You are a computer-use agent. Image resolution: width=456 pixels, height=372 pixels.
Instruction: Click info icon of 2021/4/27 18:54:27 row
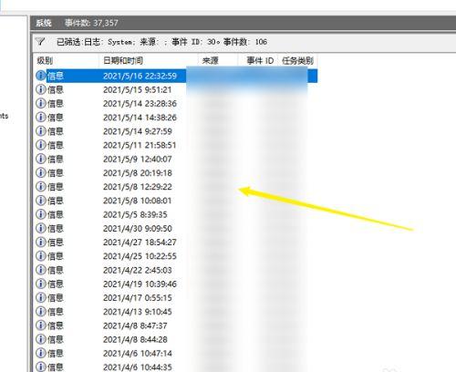pos(41,242)
